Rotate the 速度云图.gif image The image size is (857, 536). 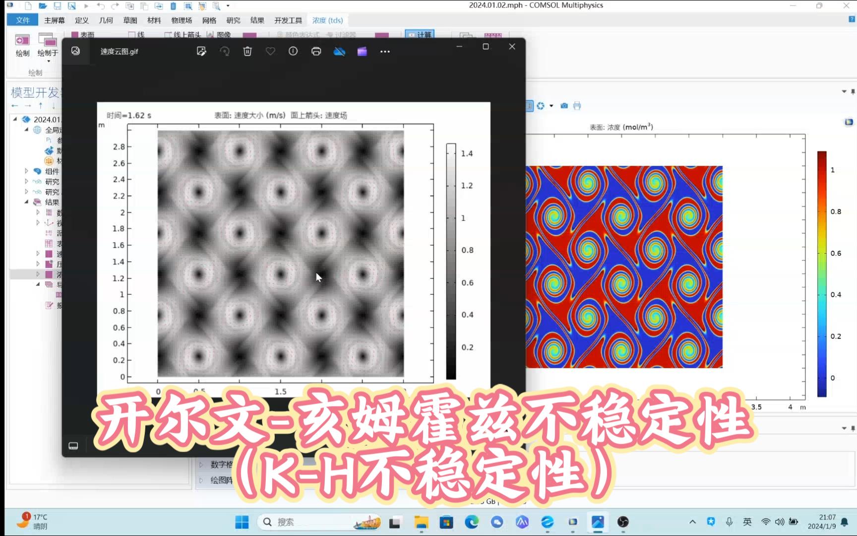click(225, 51)
